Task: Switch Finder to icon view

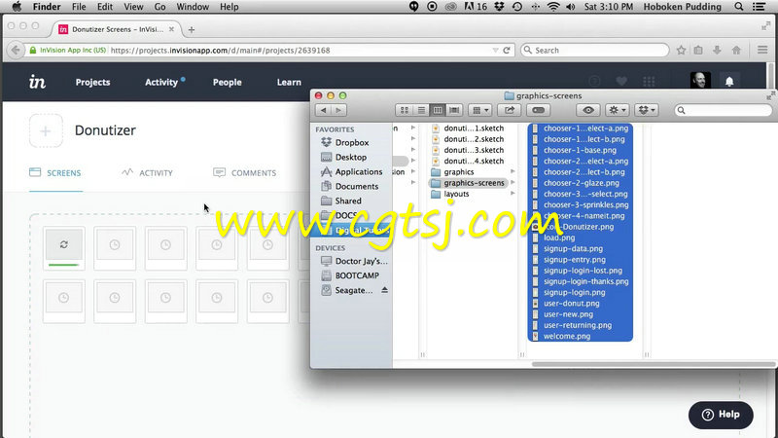Action: [405, 110]
